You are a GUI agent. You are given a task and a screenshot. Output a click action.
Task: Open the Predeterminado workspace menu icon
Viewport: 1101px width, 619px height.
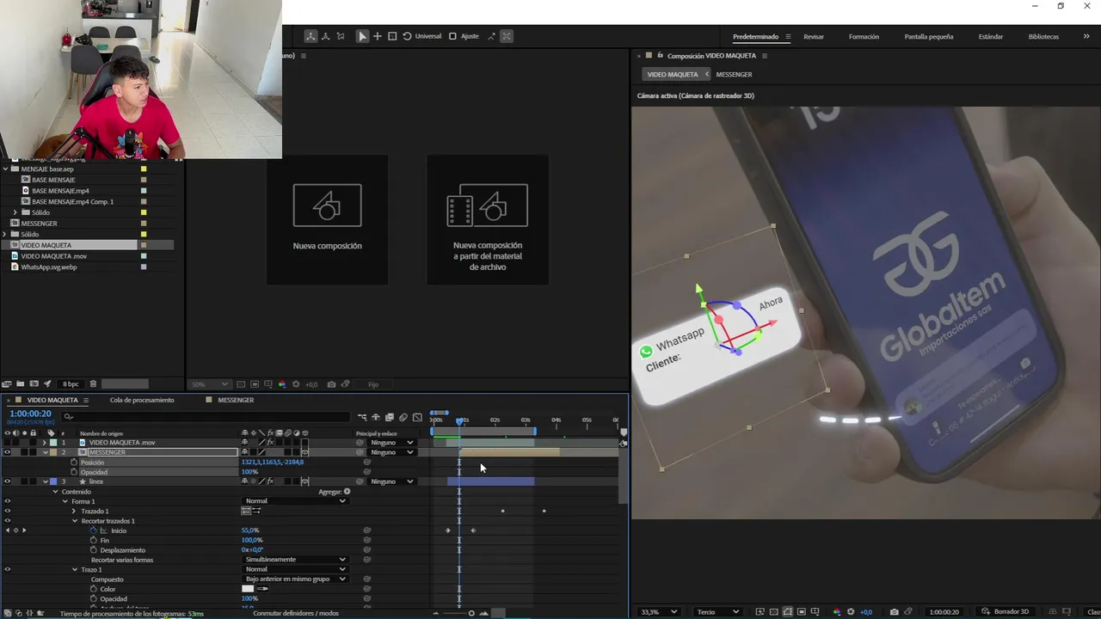click(788, 37)
